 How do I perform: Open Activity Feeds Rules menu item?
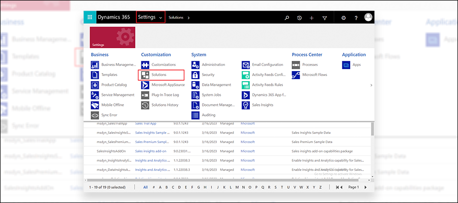coord(268,85)
